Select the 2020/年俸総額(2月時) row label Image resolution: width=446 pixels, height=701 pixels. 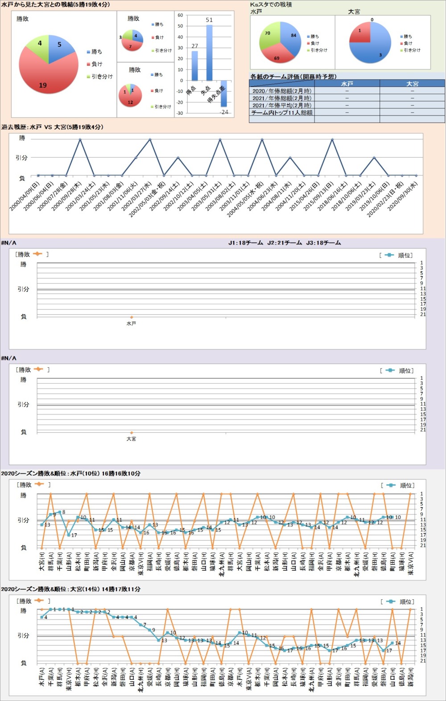click(x=281, y=91)
